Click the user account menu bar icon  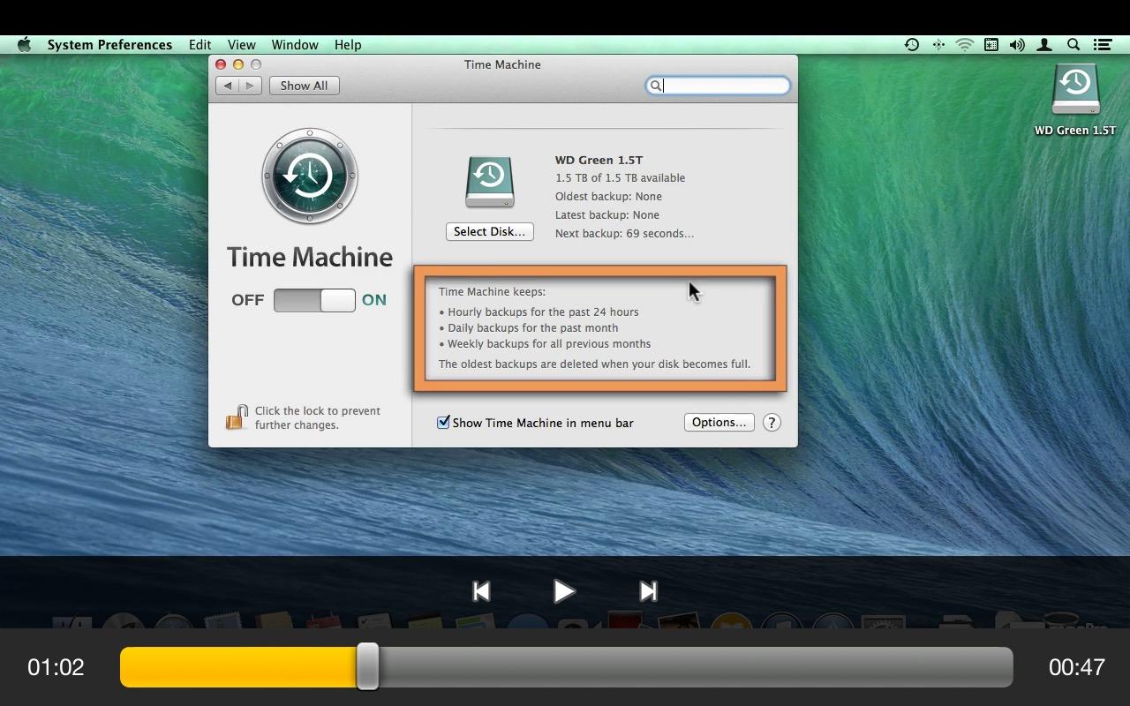(x=1044, y=45)
